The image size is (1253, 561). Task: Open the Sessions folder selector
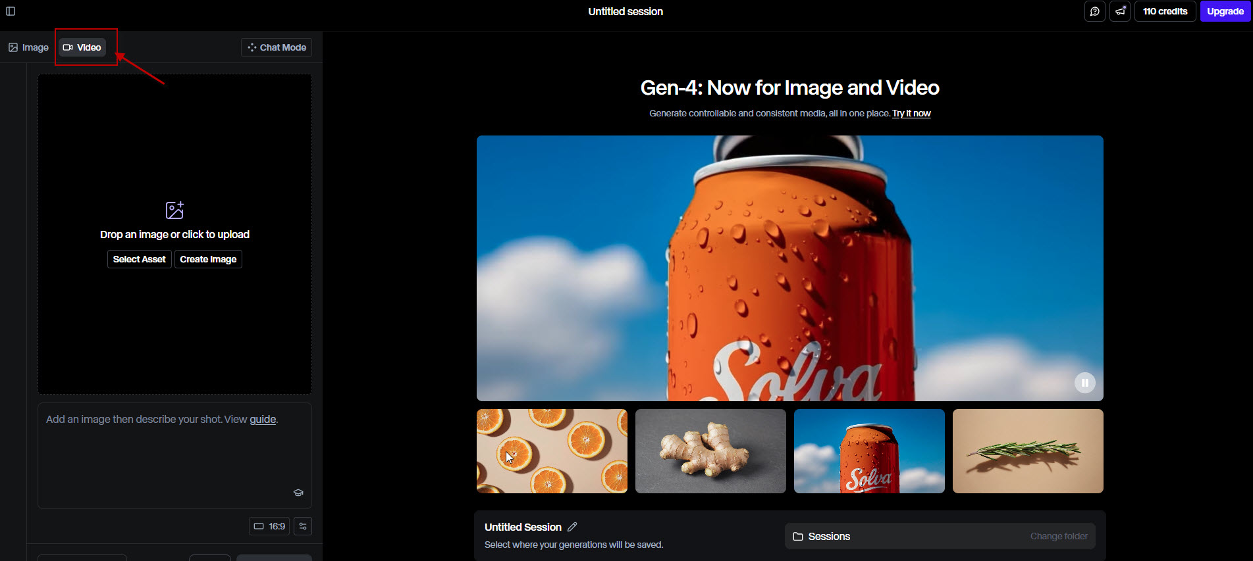tap(940, 537)
